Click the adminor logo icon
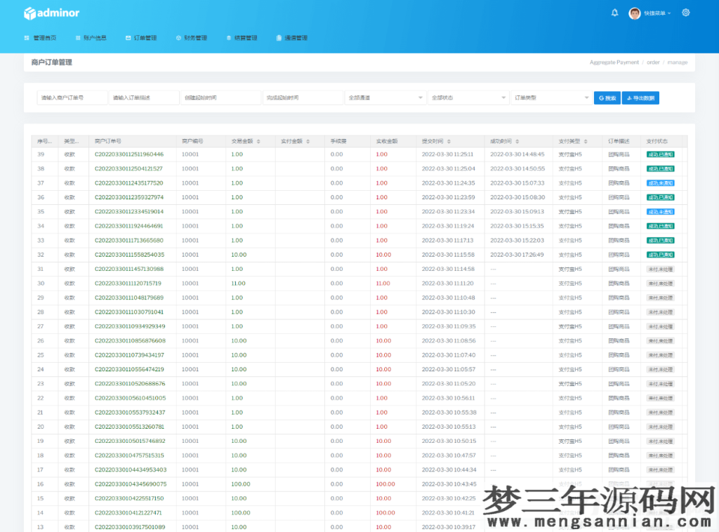Screen dimensions: 719x532 29,12
